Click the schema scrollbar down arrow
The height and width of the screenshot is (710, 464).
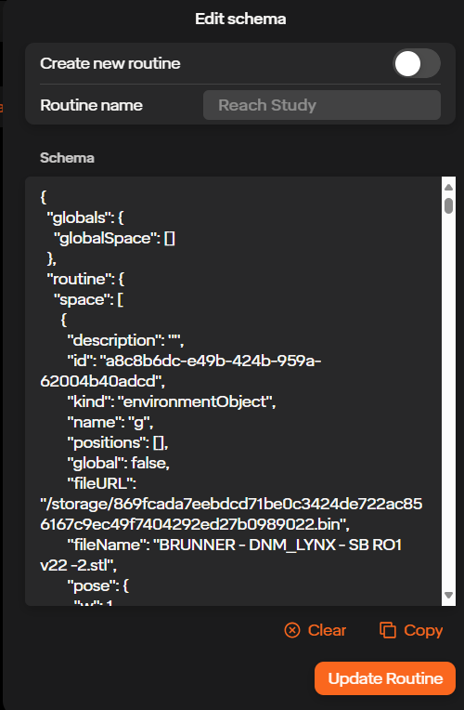point(448,595)
